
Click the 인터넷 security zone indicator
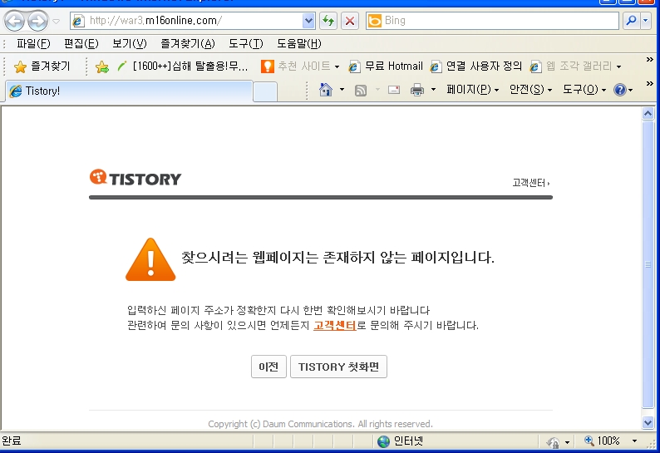coord(400,441)
